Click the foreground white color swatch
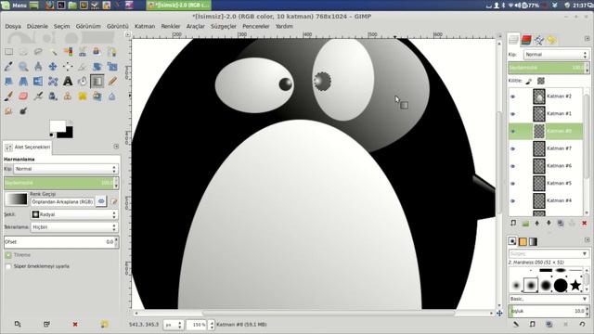Image resolution: width=594 pixels, height=334 pixels. [57, 126]
